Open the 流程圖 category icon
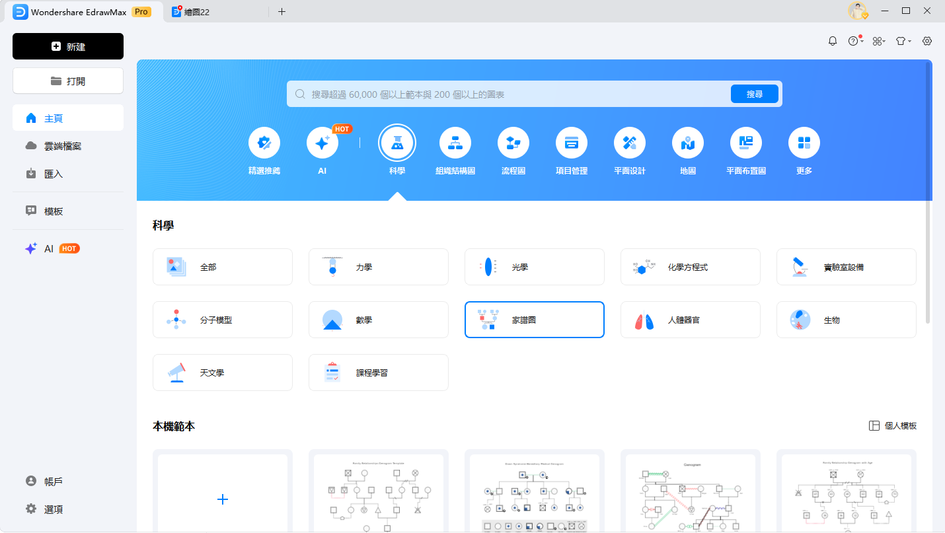This screenshot has height=533, width=945. click(x=513, y=143)
